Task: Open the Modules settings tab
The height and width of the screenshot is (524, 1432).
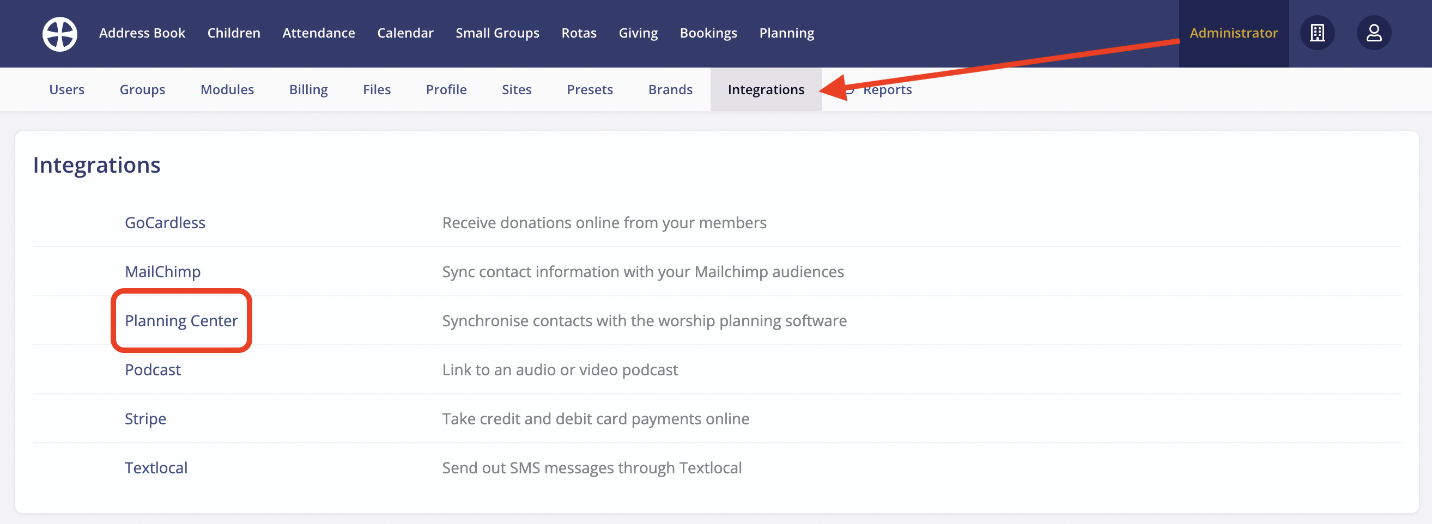Action: [227, 89]
